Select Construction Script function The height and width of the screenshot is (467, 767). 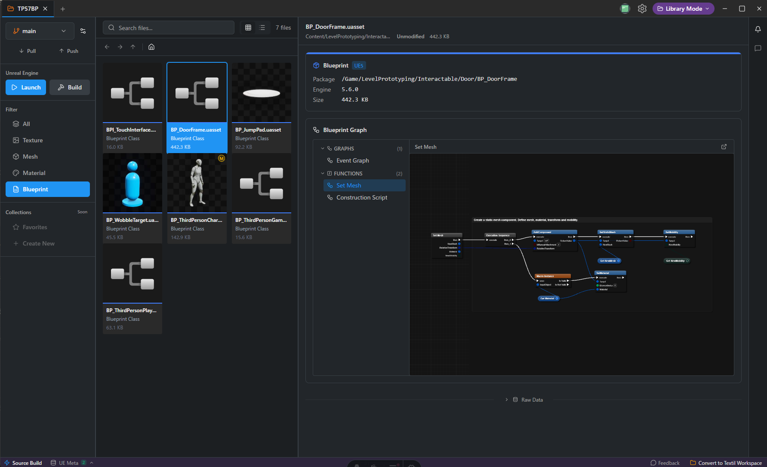click(361, 197)
